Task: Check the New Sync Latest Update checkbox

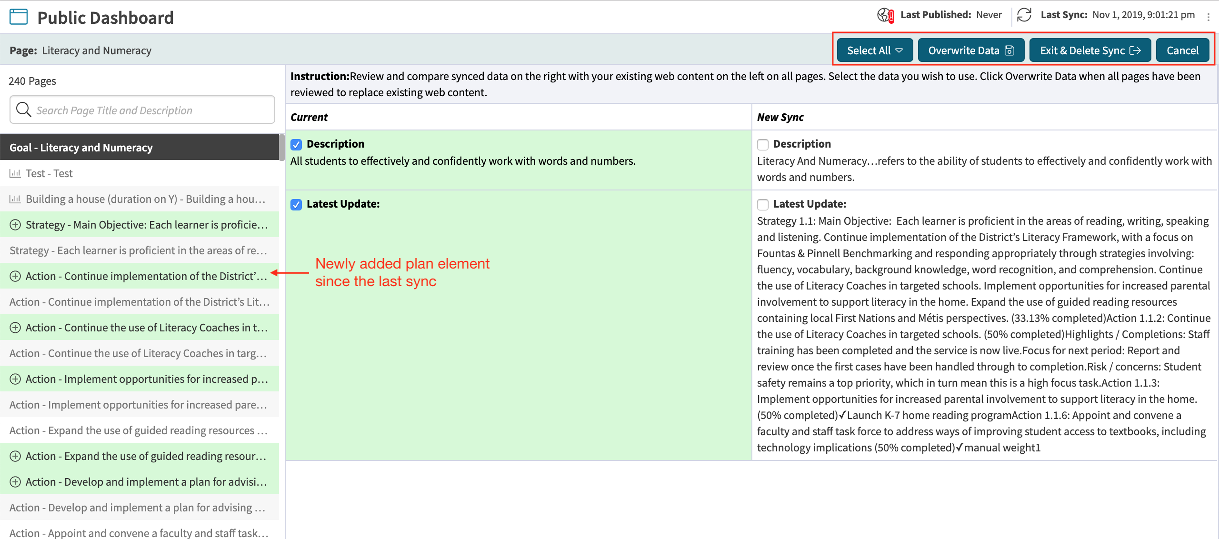Action: [763, 205]
